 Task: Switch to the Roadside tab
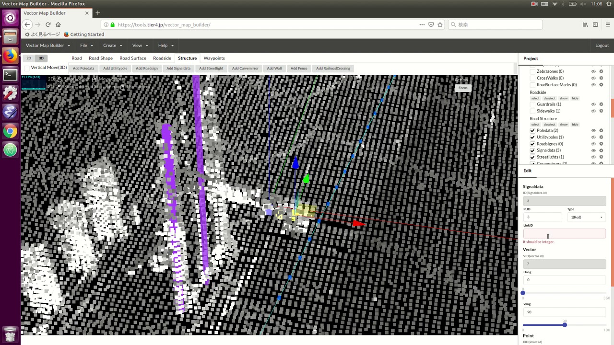pos(162,58)
